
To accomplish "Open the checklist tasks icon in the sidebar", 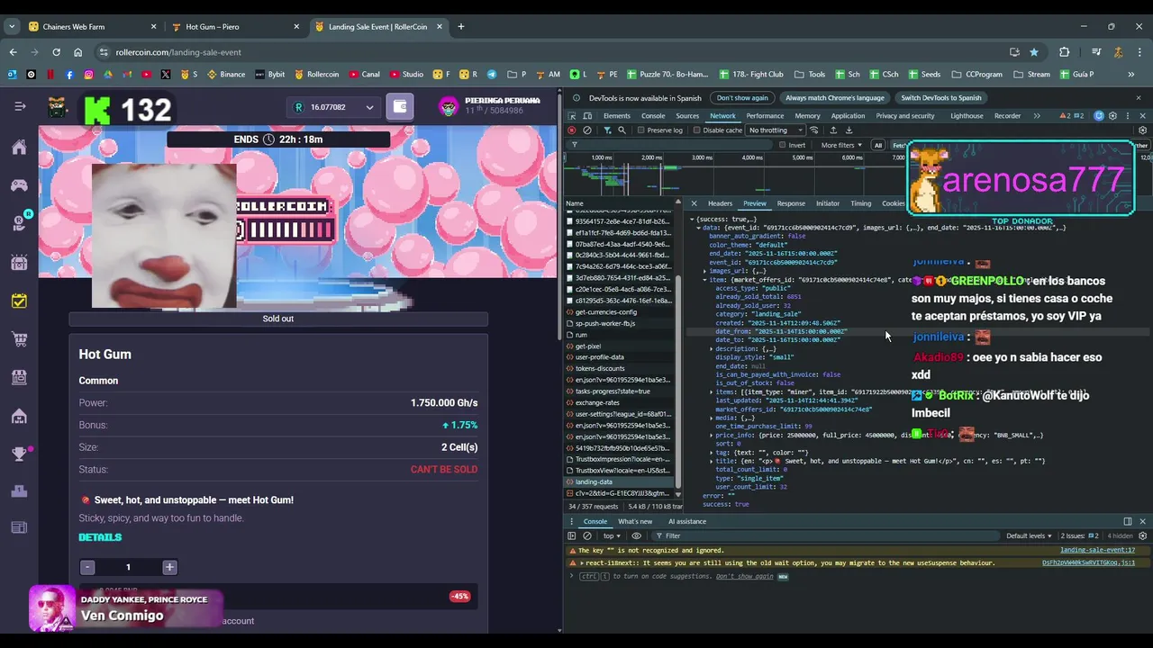I will coord(19,301).
